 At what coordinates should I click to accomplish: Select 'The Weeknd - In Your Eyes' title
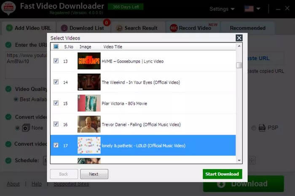[x=141, y=82]
